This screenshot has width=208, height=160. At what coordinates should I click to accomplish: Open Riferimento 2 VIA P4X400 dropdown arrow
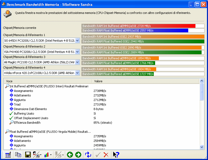(x=77, y=52)
